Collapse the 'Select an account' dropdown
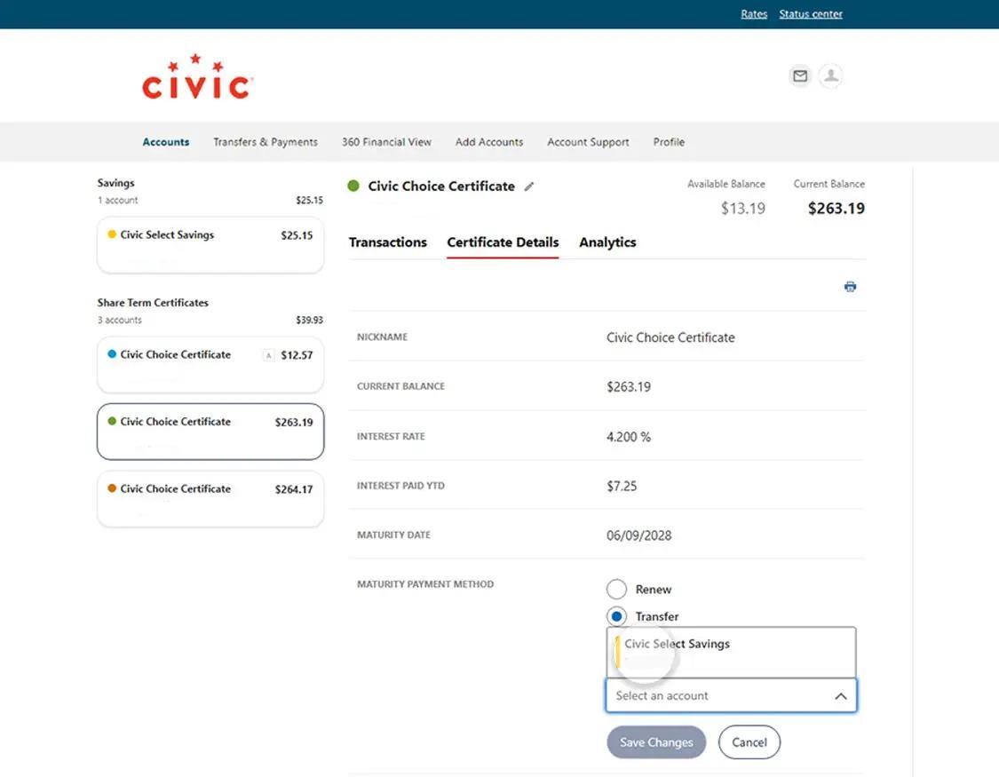The image size is (999, 777). 840,695
